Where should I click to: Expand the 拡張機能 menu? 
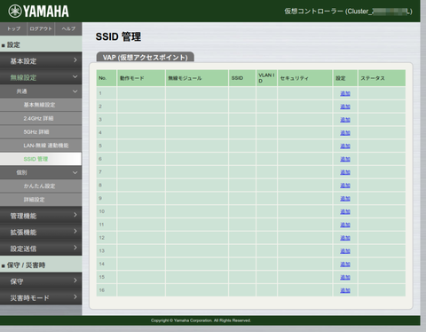(x=41, y=232)
